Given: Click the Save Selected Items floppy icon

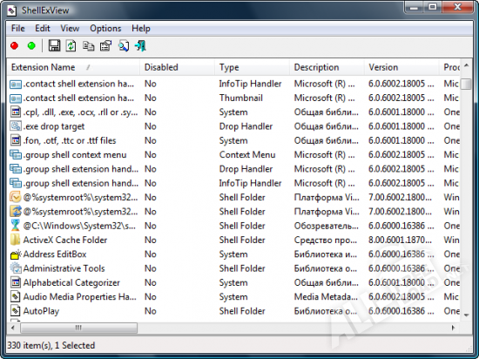Looking at the screenshot, I should pyautogui.click(x=54, y=46).
